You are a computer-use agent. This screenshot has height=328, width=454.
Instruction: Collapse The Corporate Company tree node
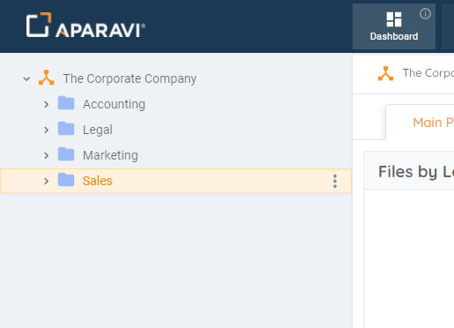pos(26,78)
